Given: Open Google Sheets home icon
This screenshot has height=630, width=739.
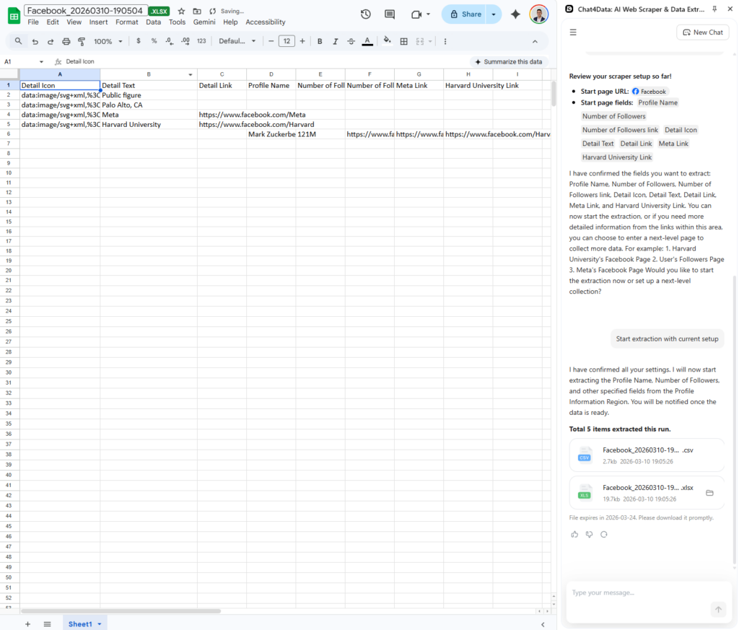Looking at the screenshot, I should point(14,16).
